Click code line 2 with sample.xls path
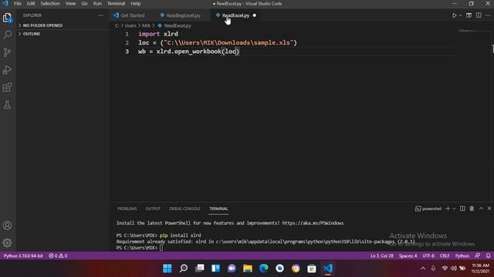This screenshot has width=494, height=277. (218, 43)
